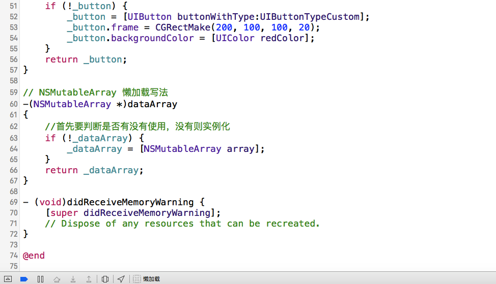This screenshot has height=284, width=496.
Task: Click the Step Out debug icon
Action: pos(89,279)
